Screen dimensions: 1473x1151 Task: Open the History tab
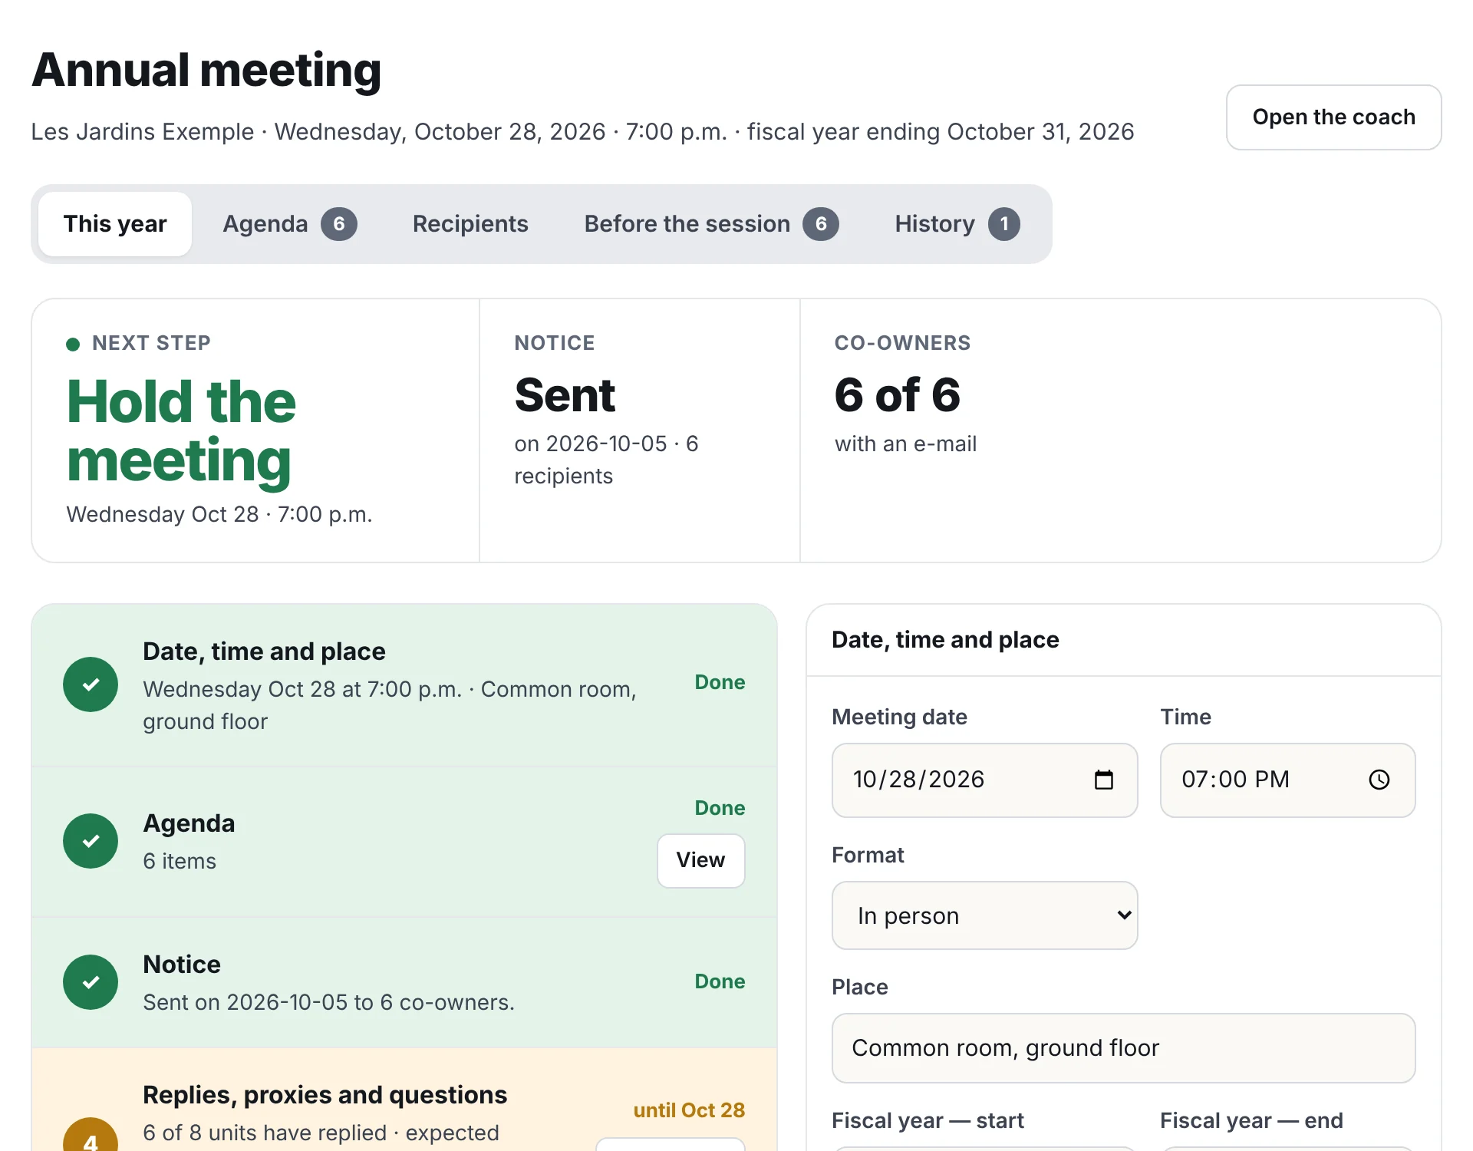tap(957, 224)
